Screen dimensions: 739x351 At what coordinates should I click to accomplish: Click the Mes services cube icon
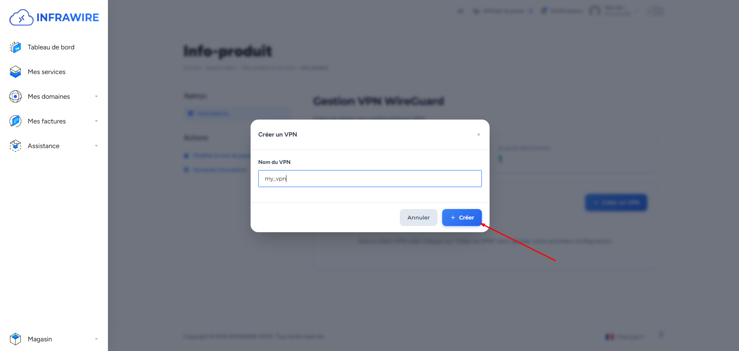15,72
